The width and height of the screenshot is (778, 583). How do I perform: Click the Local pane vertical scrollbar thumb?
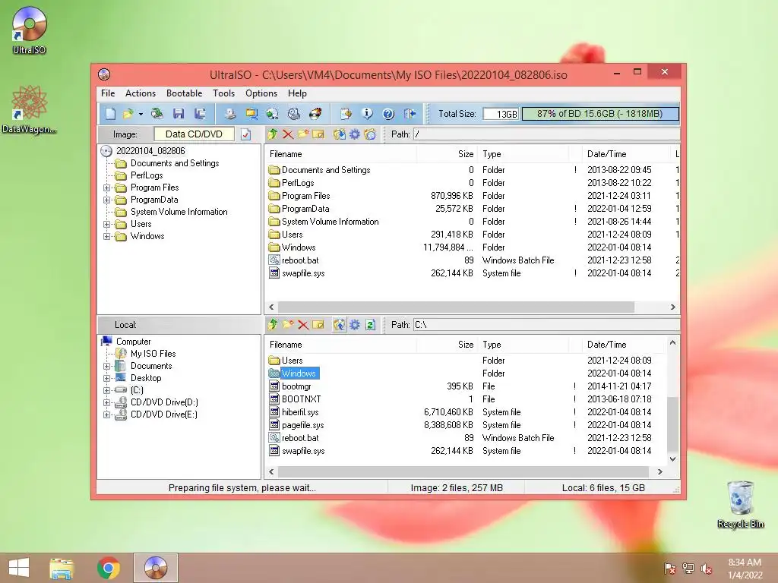[x=672, y=423]
